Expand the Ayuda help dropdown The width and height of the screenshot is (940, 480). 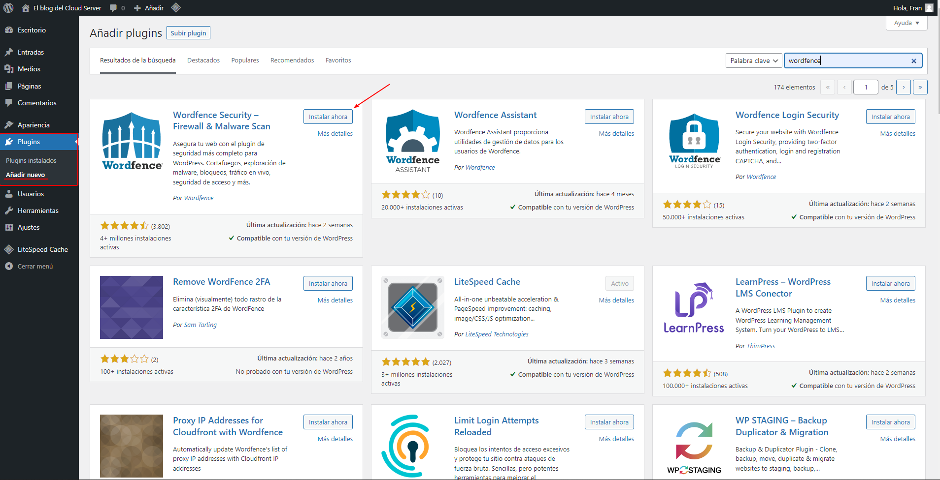click(906, 23)
